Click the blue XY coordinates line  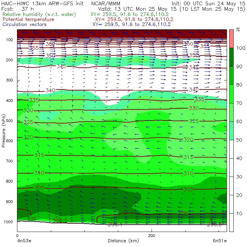click(x=132, y=24)
